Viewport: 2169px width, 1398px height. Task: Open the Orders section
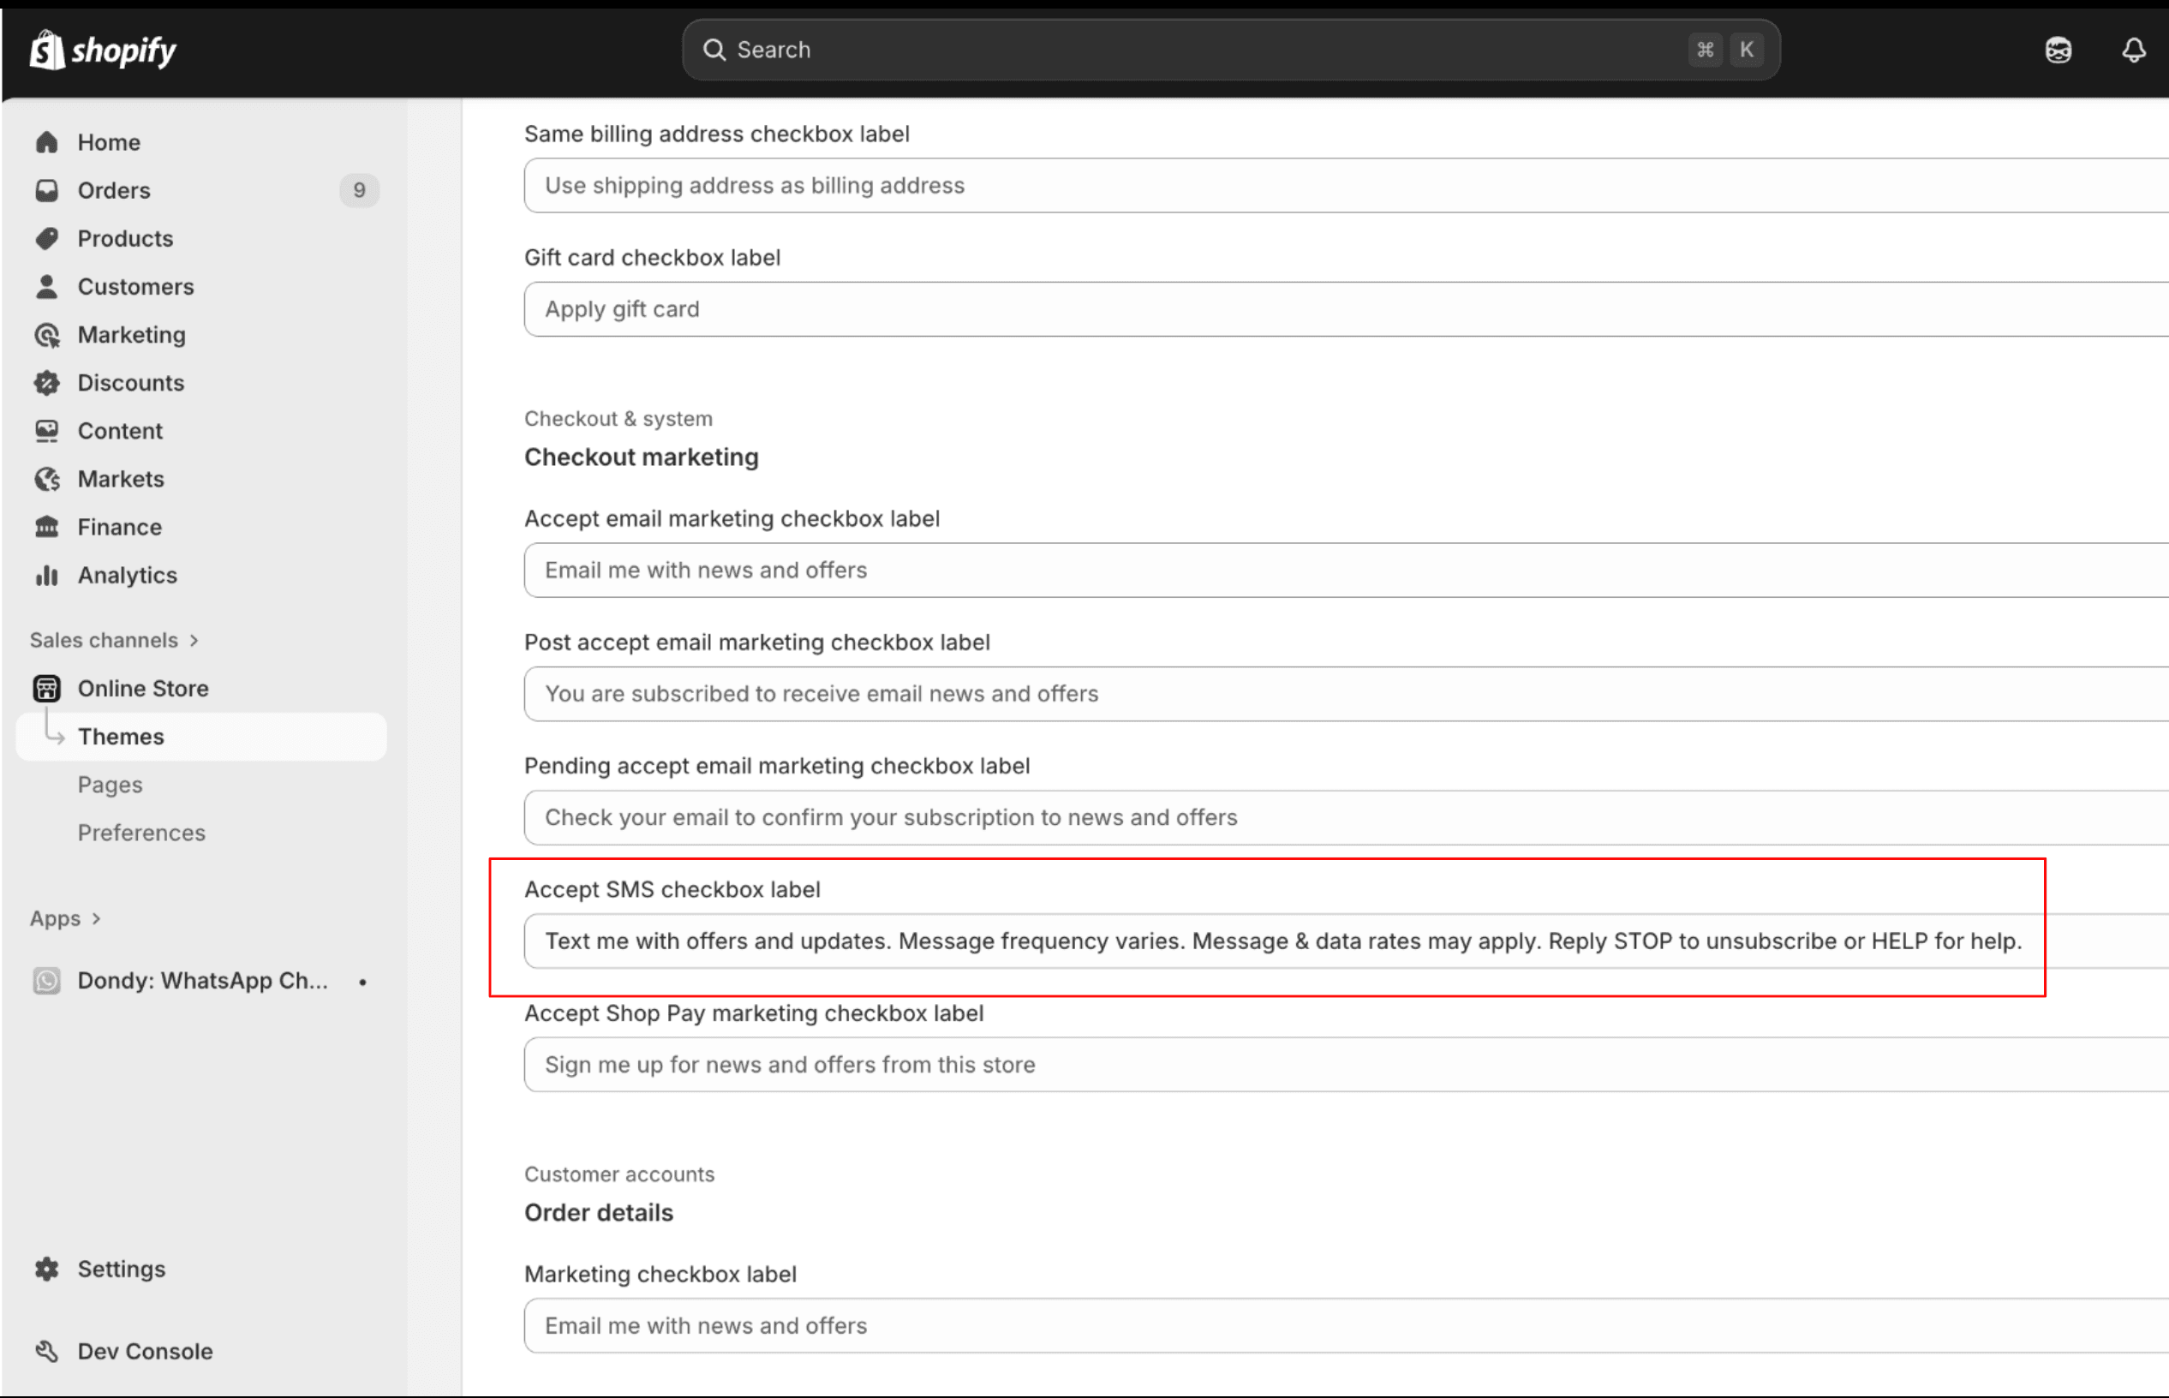114,189
